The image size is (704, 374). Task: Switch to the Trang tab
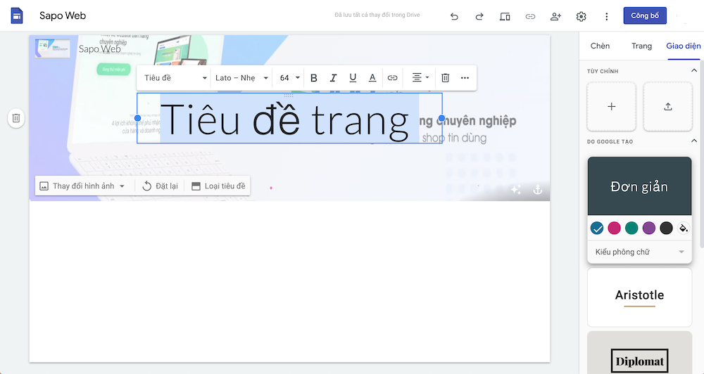641,46
